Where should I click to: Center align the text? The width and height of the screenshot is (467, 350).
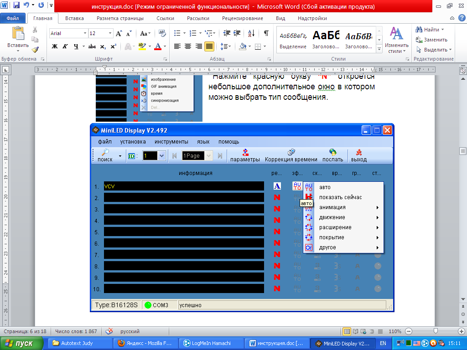(x=187, y=46)
